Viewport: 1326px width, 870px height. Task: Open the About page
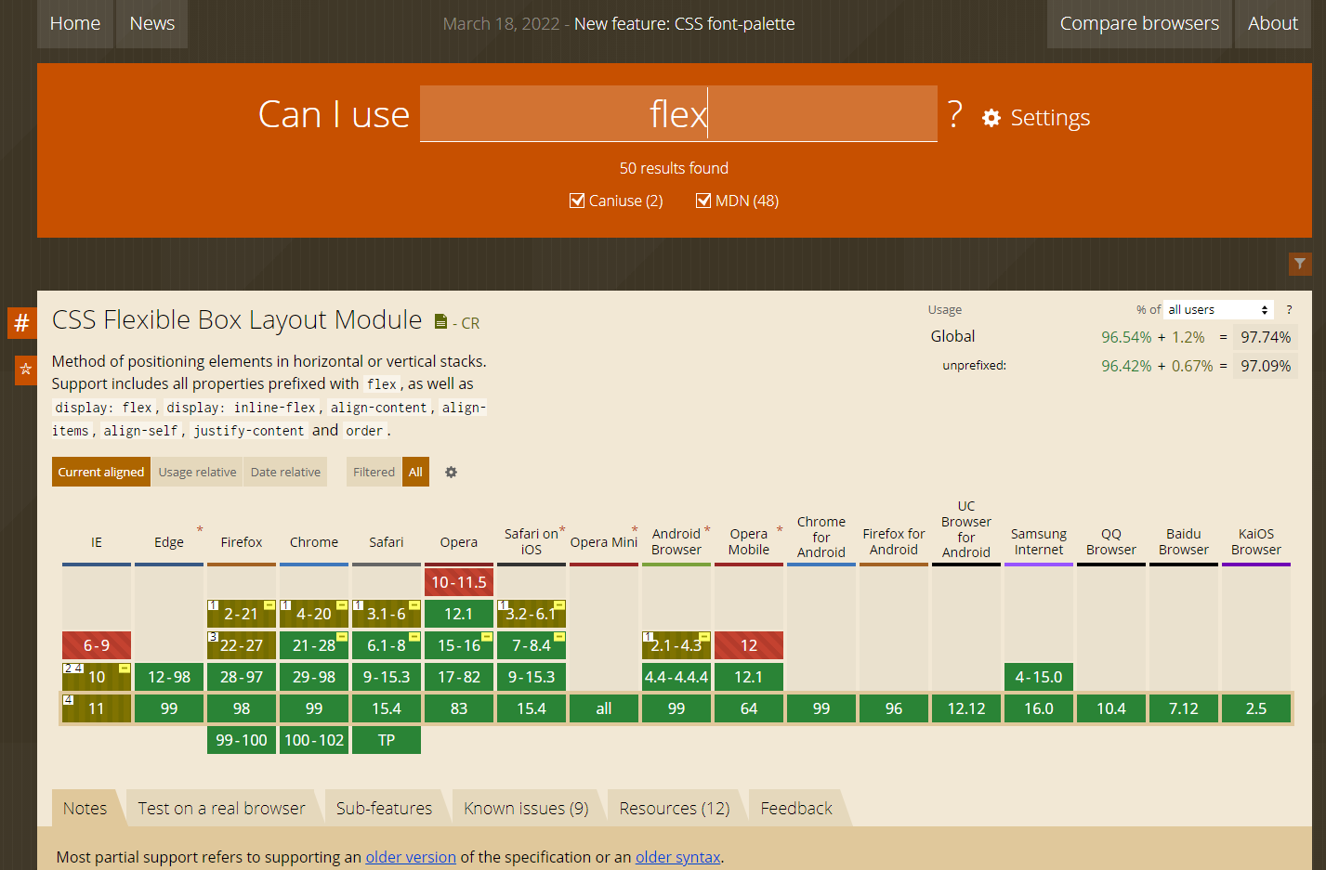tap(1273, 23)
